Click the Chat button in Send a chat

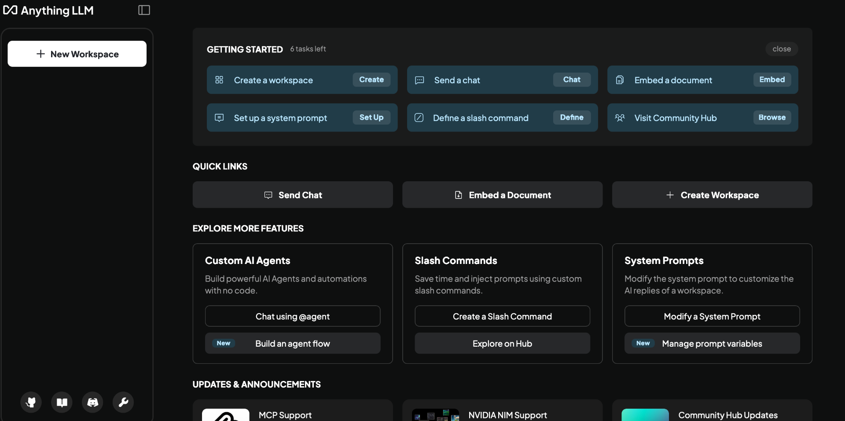(572, 80)
